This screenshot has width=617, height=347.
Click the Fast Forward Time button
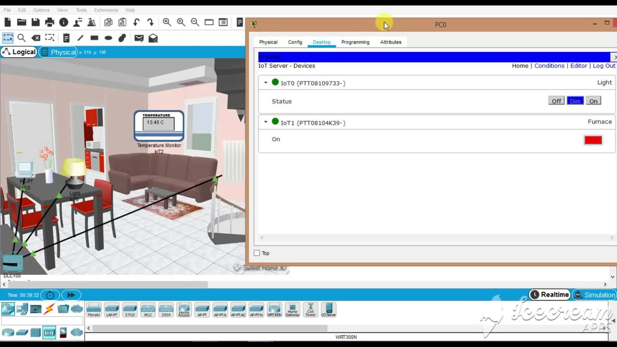(x=71, y=295)
